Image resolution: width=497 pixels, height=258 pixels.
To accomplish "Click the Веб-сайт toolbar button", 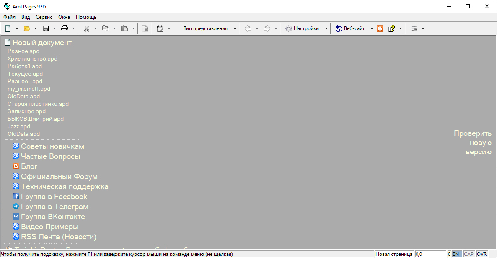I will point(350,28).
